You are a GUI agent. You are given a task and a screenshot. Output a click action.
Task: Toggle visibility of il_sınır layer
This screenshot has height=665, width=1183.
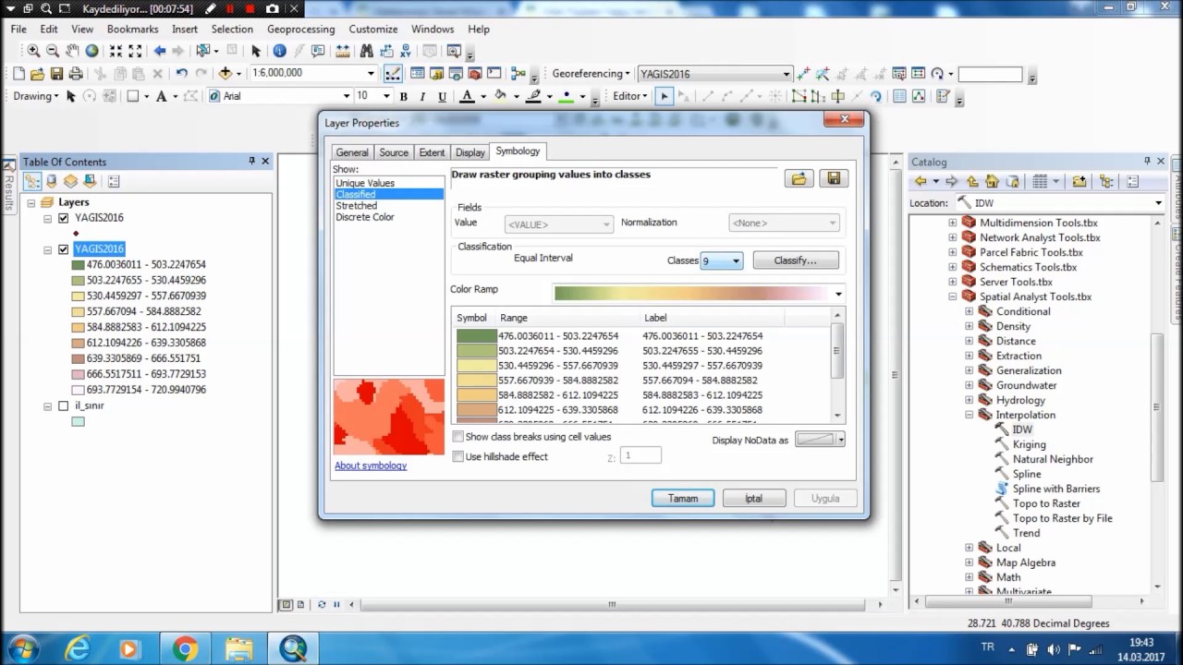click(63, 405)
